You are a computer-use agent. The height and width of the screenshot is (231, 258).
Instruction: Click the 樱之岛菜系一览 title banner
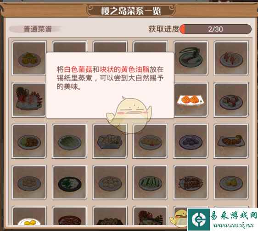click(131, 11)
